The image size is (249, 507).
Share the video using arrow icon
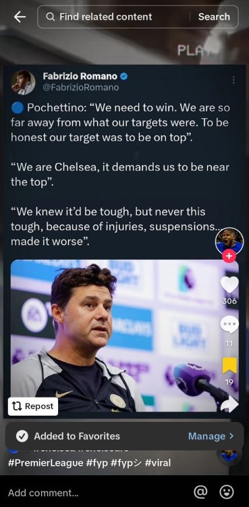point(229,404)
